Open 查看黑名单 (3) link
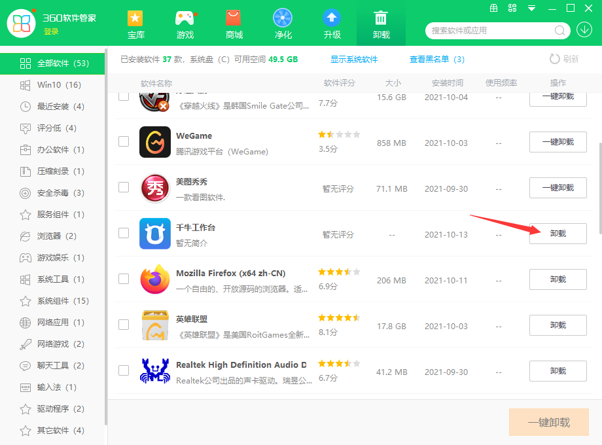 point(437,59)
